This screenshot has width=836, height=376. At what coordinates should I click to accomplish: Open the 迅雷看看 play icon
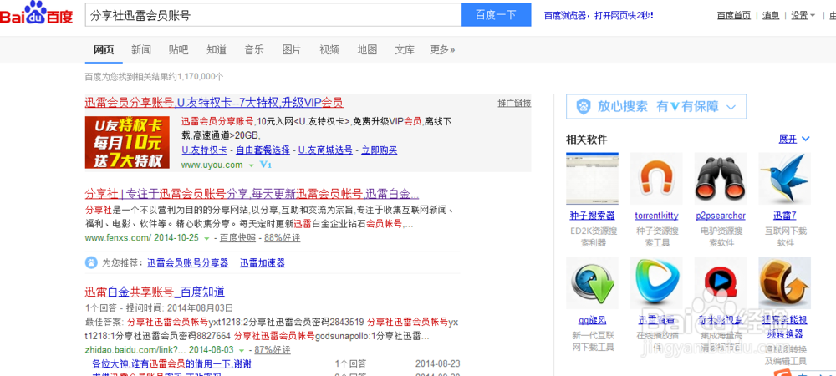(x=656, y=283)
